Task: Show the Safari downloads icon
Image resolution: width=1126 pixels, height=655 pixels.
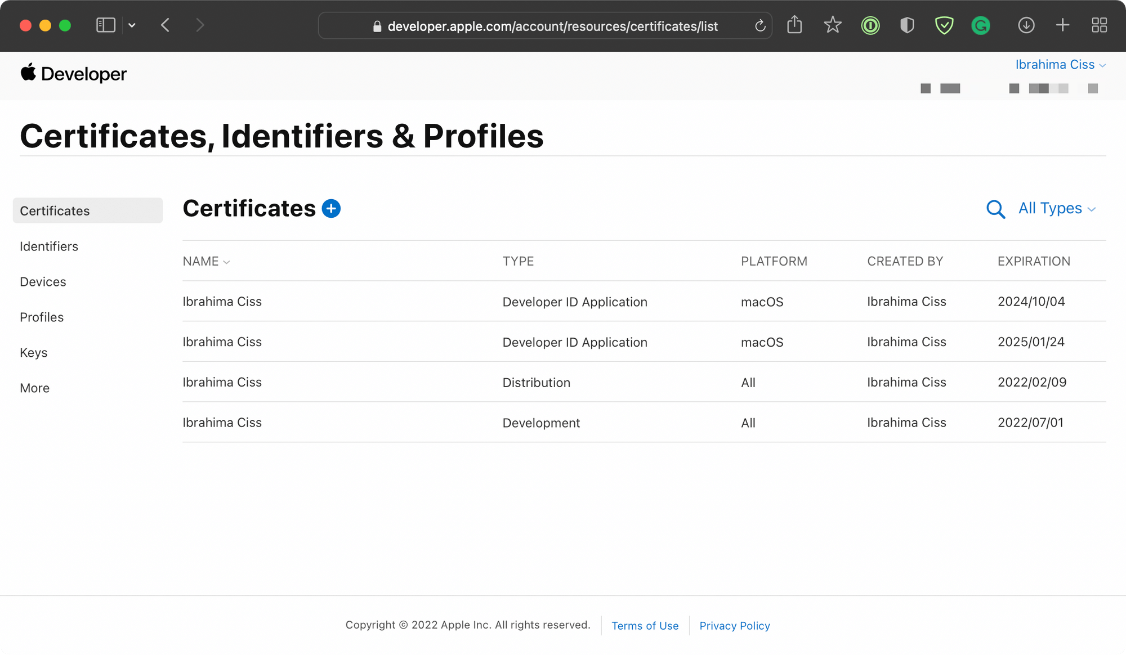Action: click(1026, 25)
